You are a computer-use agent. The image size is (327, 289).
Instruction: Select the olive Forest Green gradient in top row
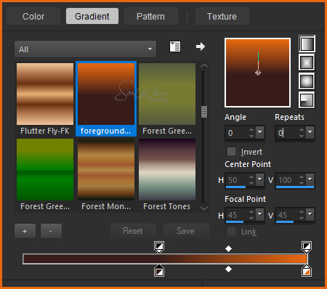pyautogui.click(x=167, y=94)
